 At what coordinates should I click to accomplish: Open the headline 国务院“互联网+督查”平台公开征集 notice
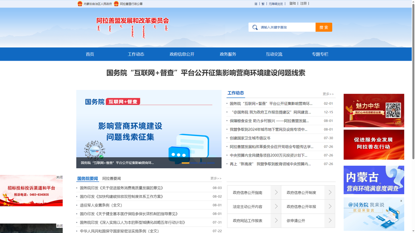(x=206, y=73)
